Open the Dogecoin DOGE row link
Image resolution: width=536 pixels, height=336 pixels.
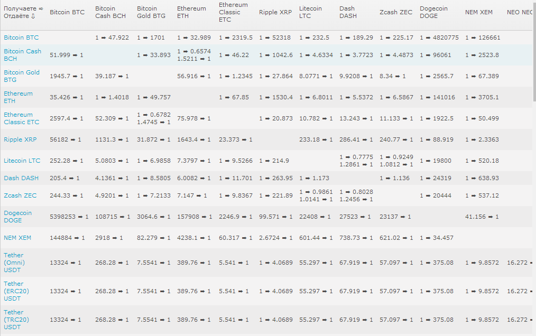[18, 217]
